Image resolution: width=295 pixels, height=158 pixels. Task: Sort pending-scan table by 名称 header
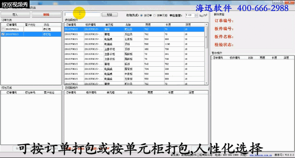[x=128, y=25]
